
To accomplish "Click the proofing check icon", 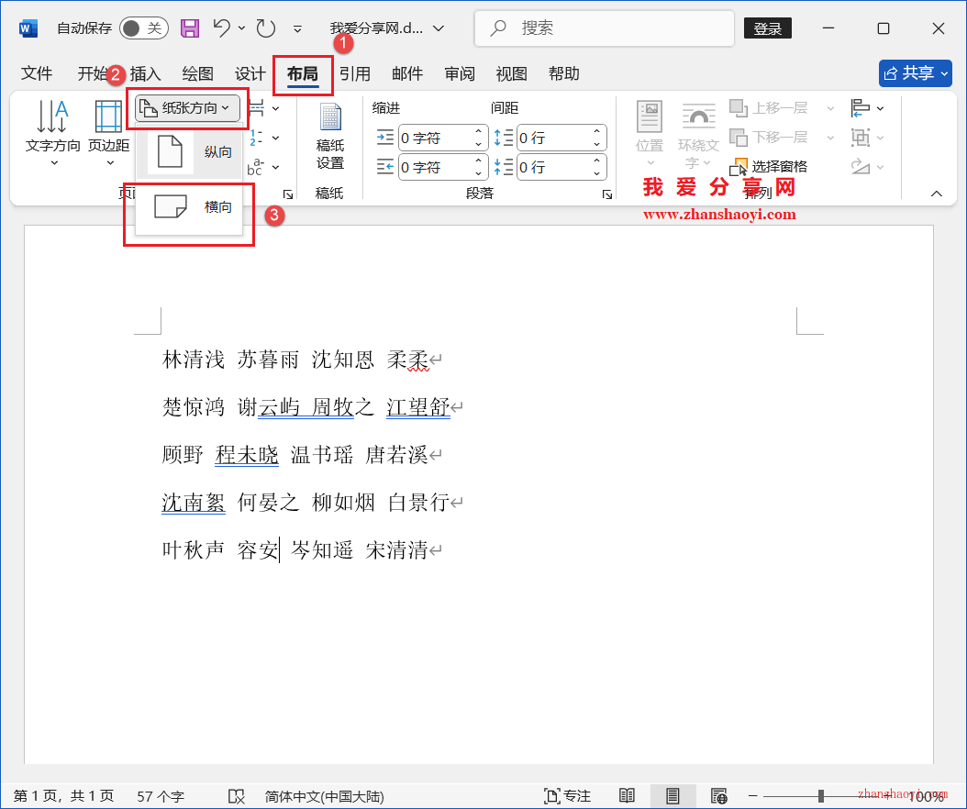I will (x=237, y=796).
